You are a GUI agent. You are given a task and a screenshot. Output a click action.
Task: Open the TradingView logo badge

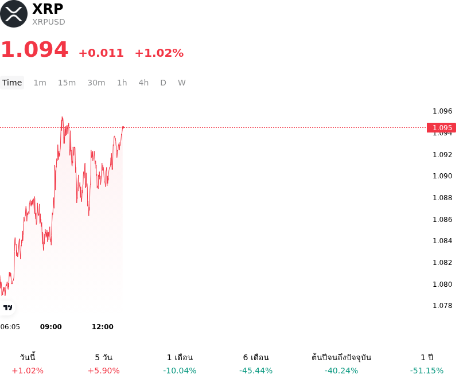(7, 307)
